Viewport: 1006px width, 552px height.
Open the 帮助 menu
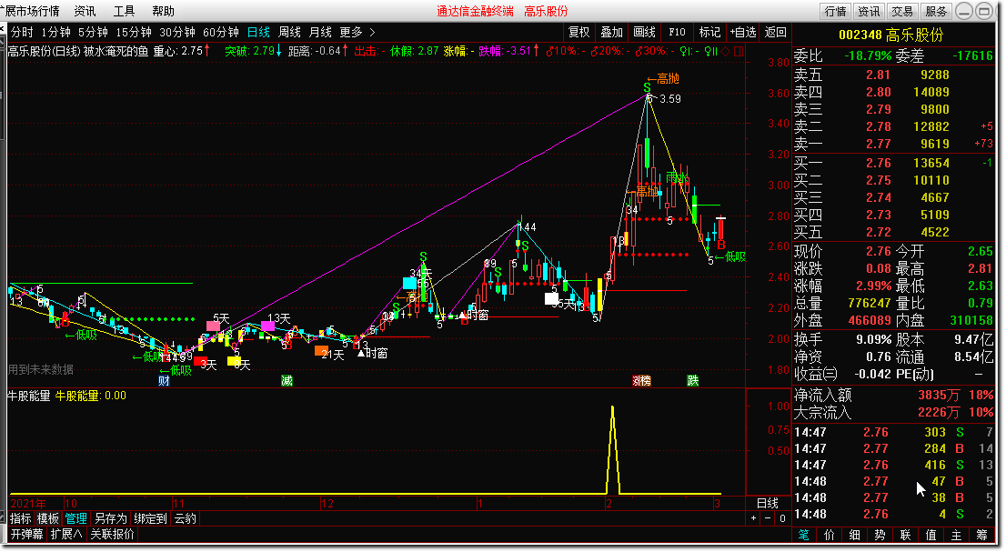(x=163, y=11)
